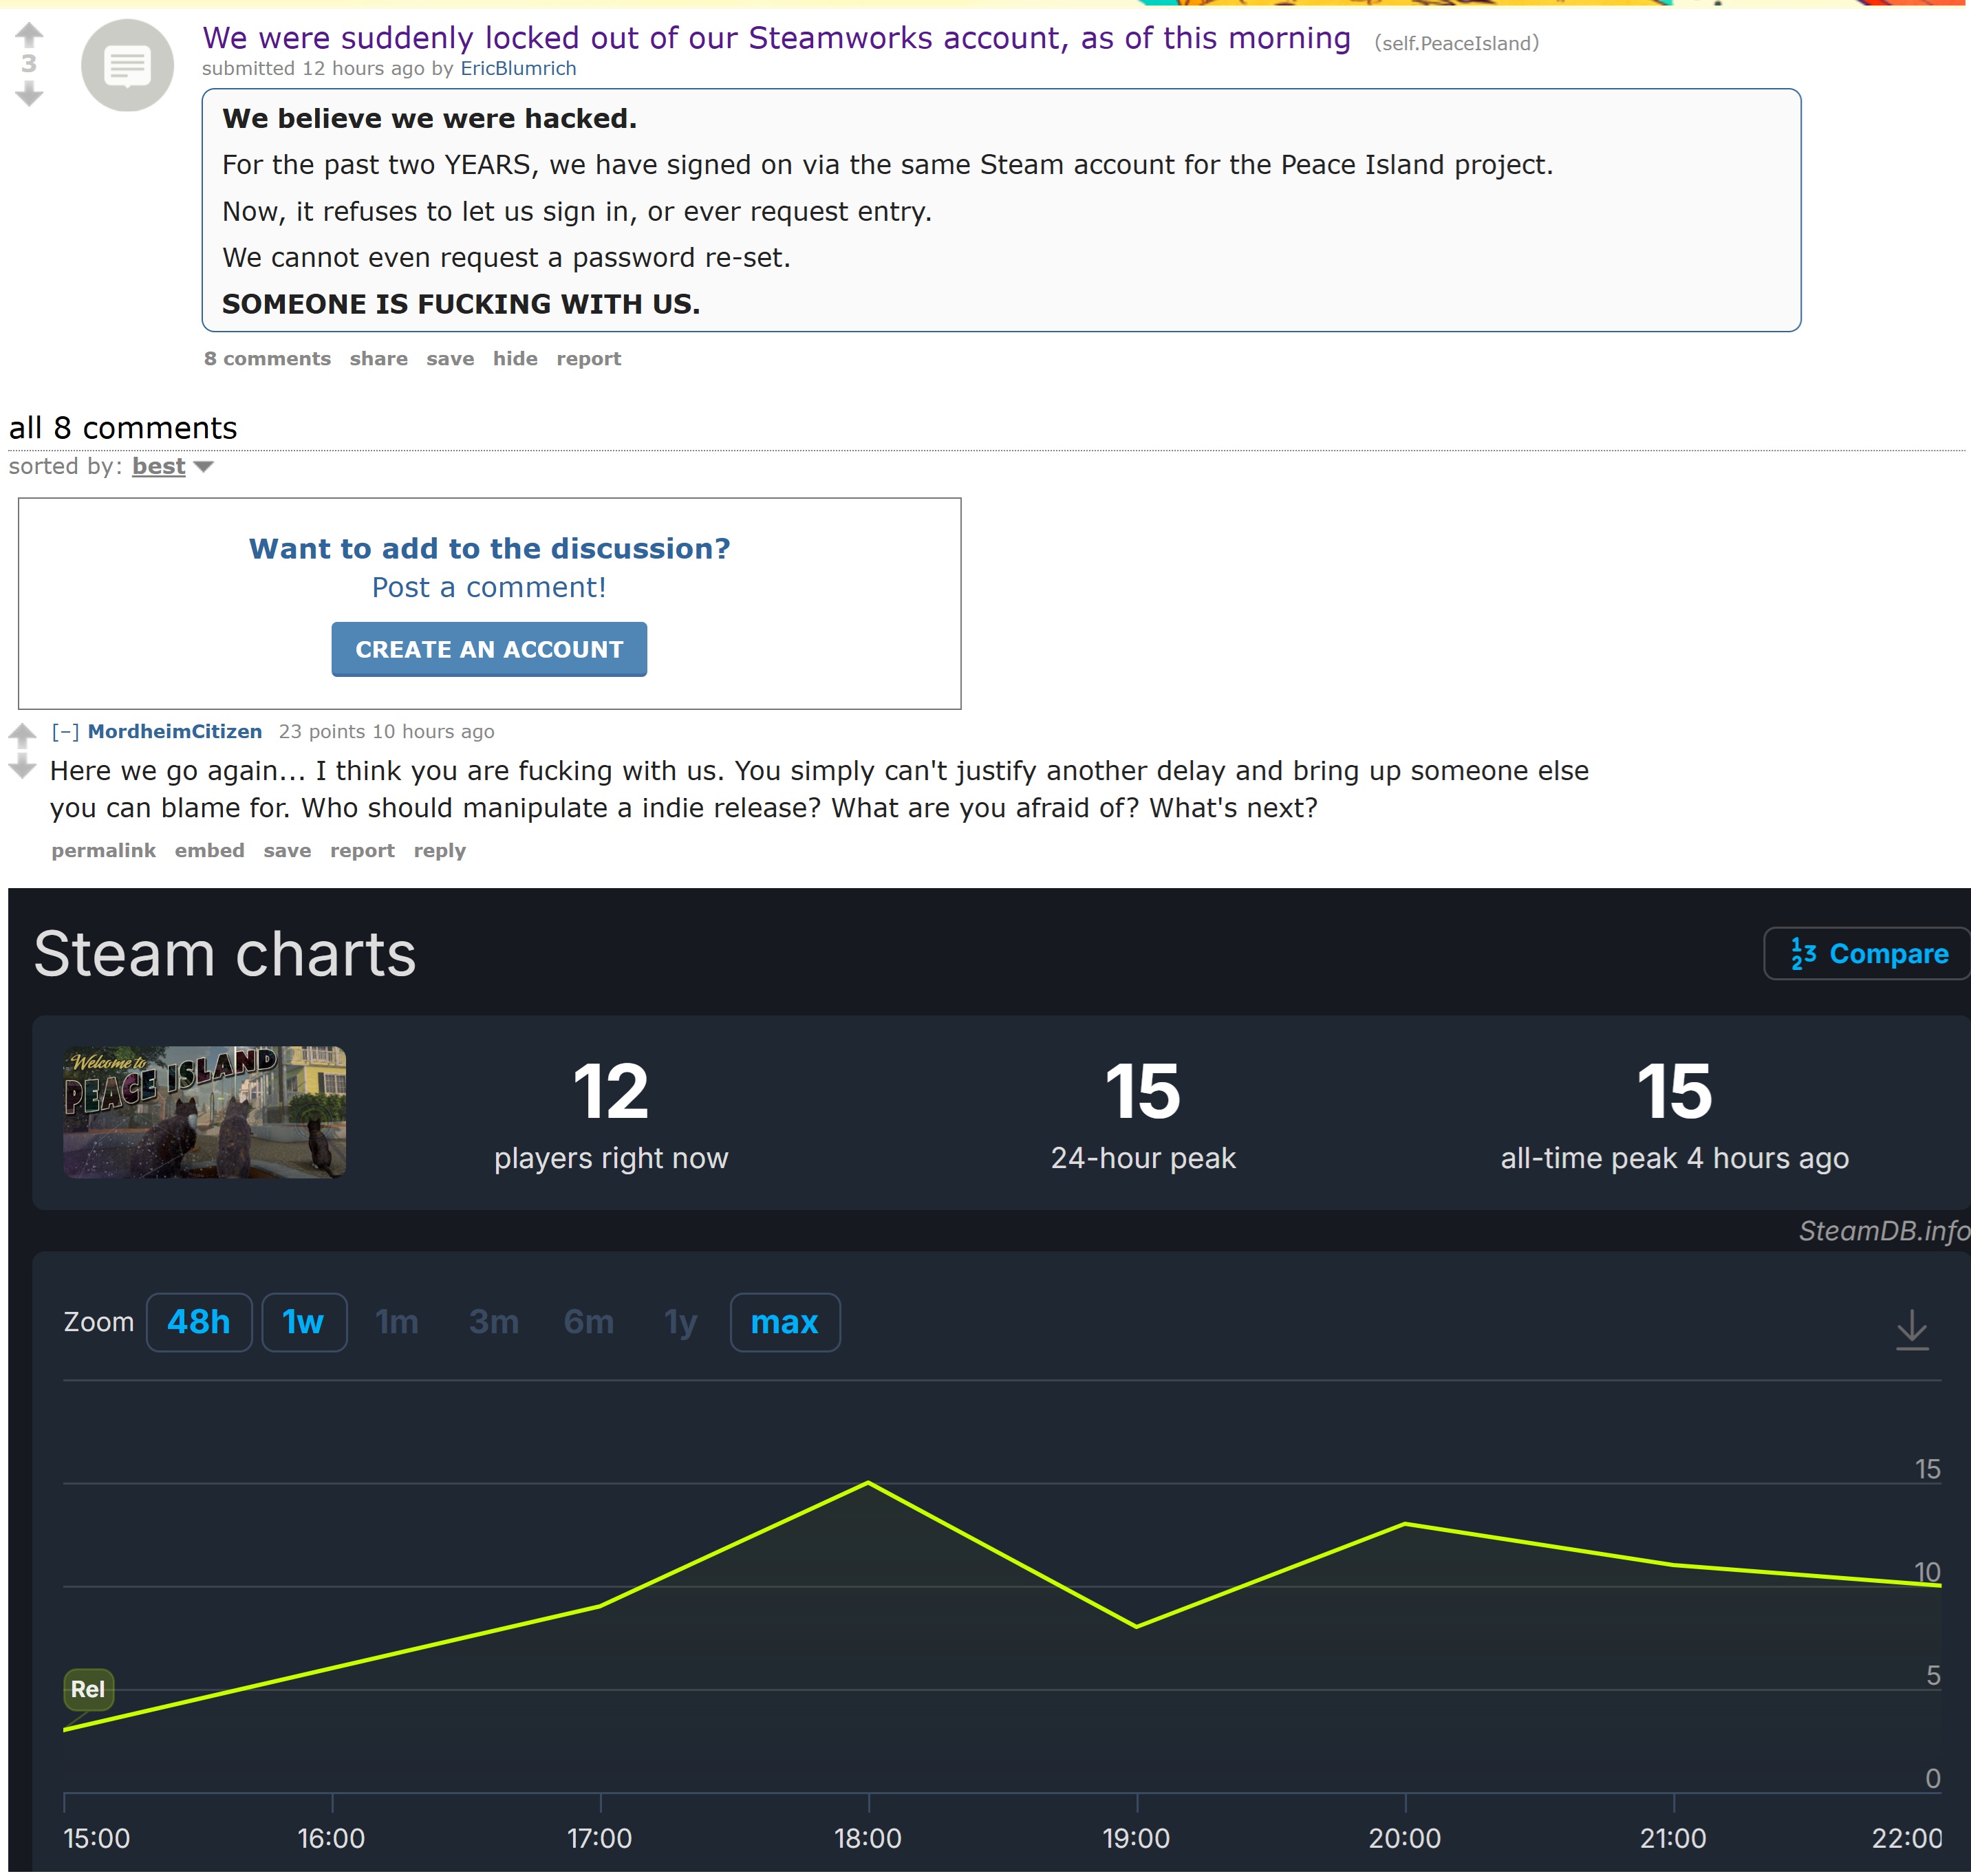
Task: Open the 8 comments link
Action: click(x=267, y=358)
